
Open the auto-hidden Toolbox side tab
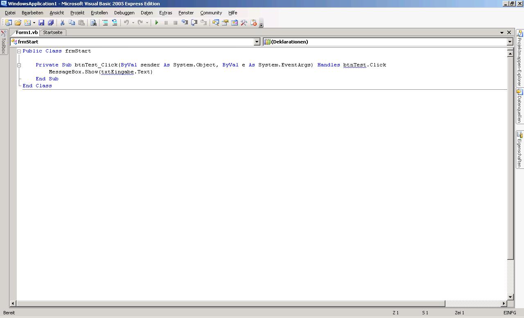coord(4,42)
